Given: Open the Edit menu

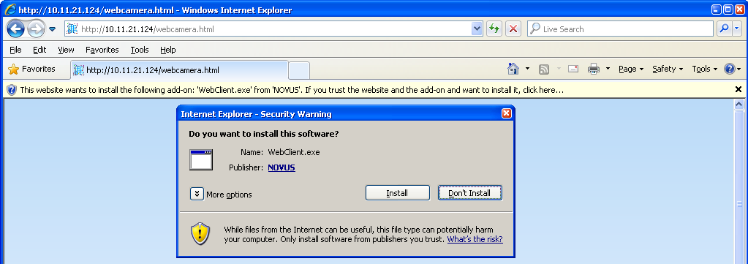Looking at the screenshot, I should 39,50.
